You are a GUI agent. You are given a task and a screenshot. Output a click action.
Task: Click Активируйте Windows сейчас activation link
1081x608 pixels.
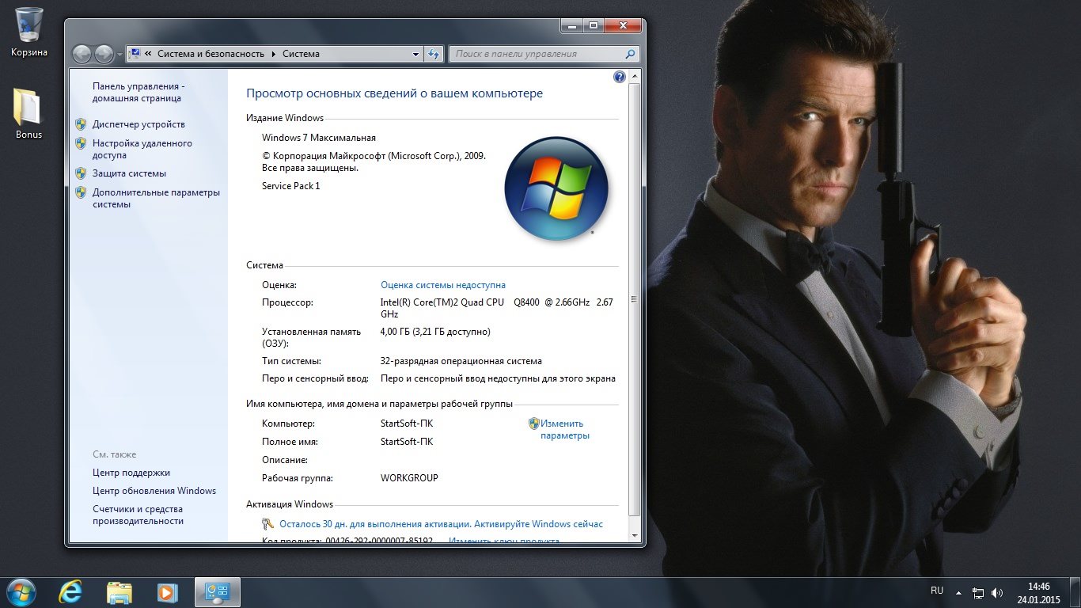[538, 524]
